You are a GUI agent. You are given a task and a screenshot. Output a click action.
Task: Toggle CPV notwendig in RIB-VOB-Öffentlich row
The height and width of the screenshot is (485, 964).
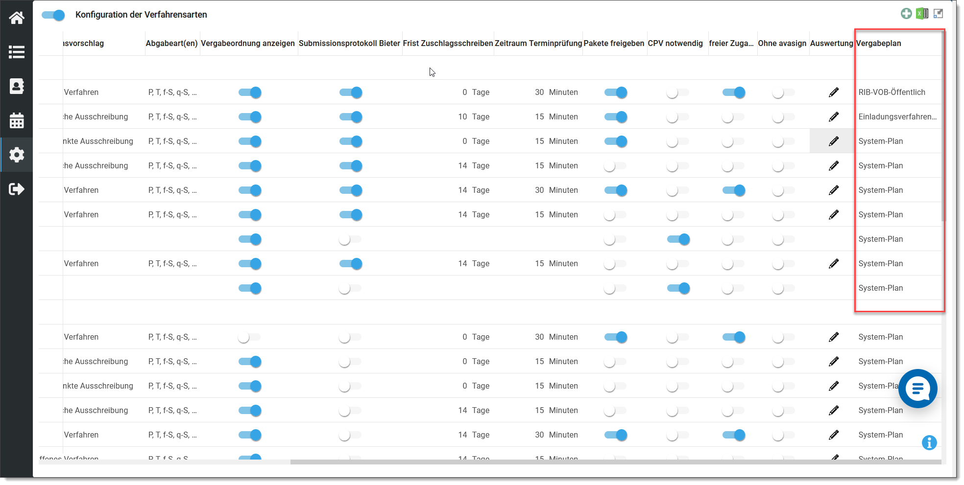point(678,92)
